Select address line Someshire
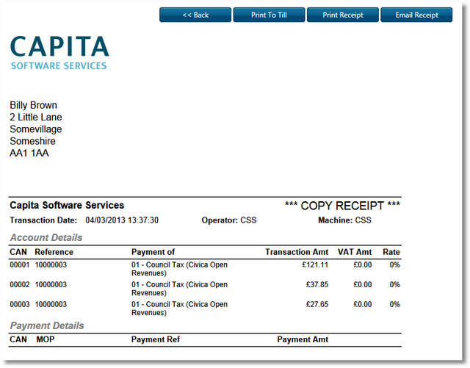This screenshot has height=368, width=470. (32, 141)
